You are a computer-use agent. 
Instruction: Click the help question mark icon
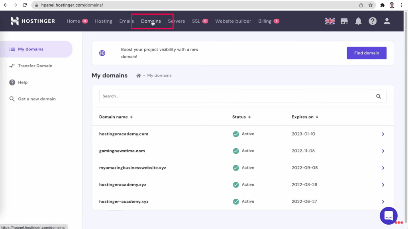tap(373, 21)
